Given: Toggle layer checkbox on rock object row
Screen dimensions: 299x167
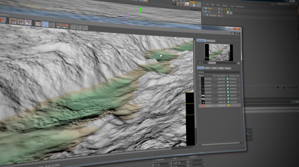Looking at the screenshot, I should click(x=219, y=12).
